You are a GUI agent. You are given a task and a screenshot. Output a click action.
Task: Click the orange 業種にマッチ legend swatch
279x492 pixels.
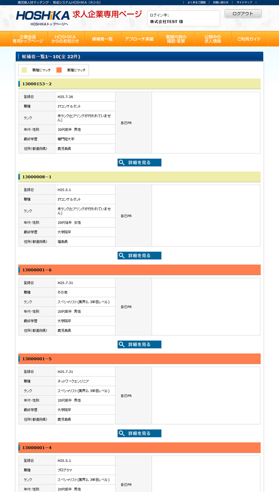coord(59,70)
